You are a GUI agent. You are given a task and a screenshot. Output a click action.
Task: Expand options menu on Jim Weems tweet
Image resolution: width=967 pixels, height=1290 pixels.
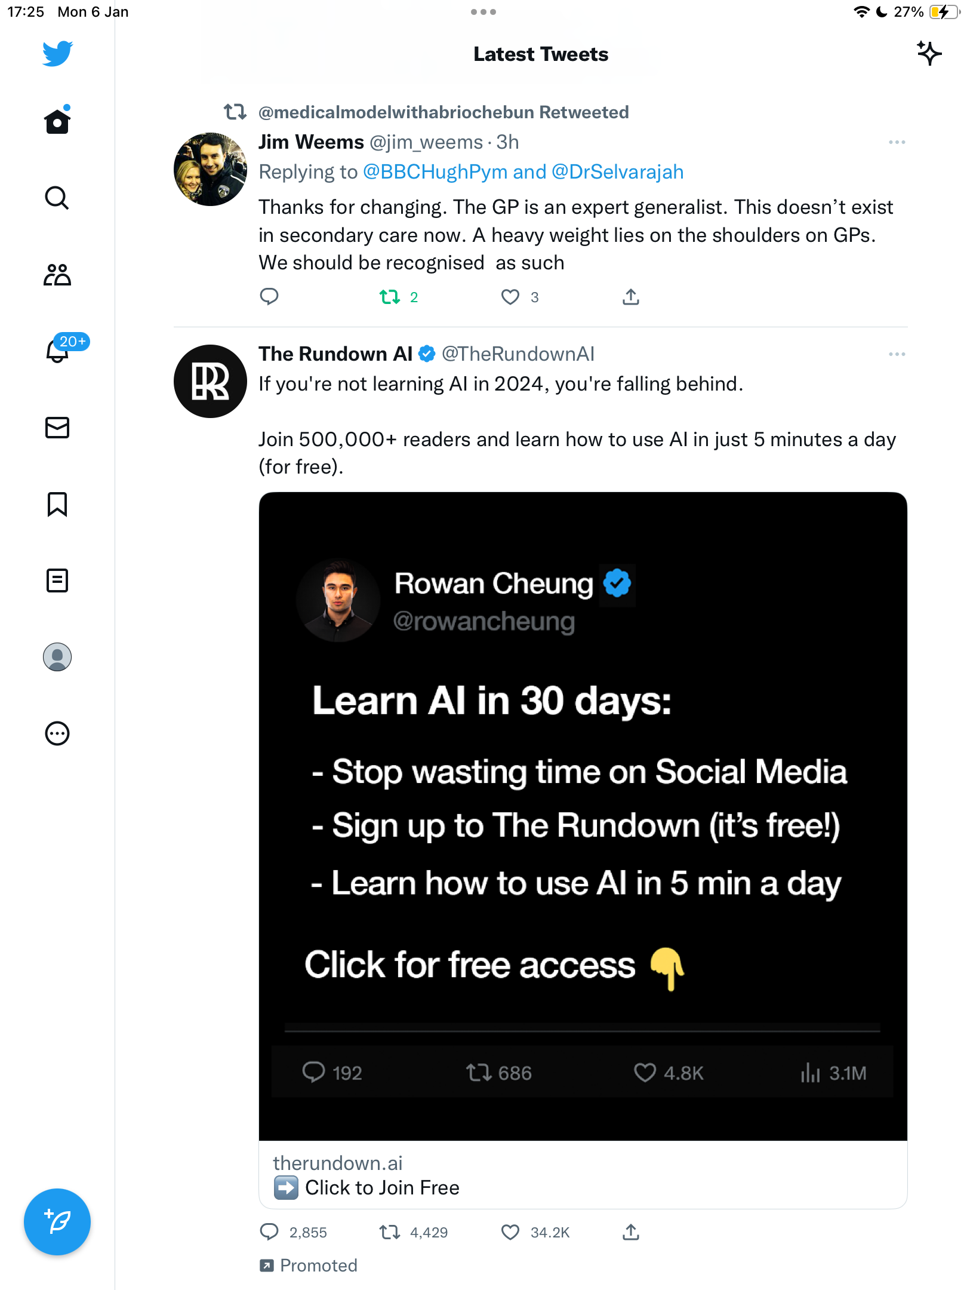click(x=897, y=142)
